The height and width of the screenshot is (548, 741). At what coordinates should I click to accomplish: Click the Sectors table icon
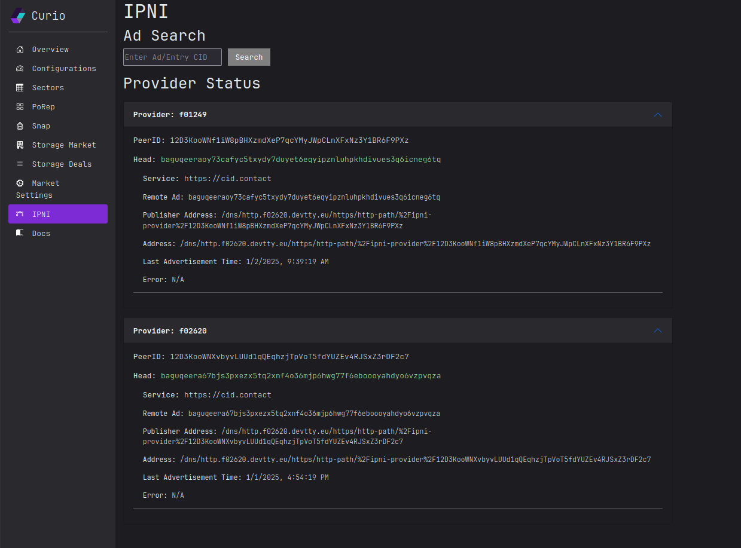click(20, 88)
